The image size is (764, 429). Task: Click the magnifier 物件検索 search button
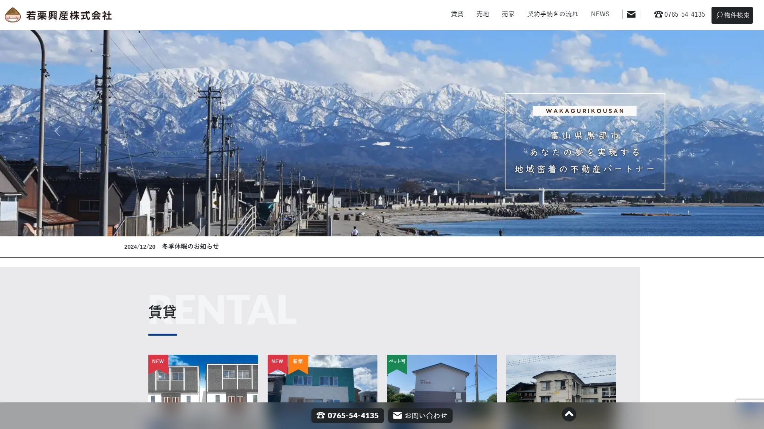(732, 15)
